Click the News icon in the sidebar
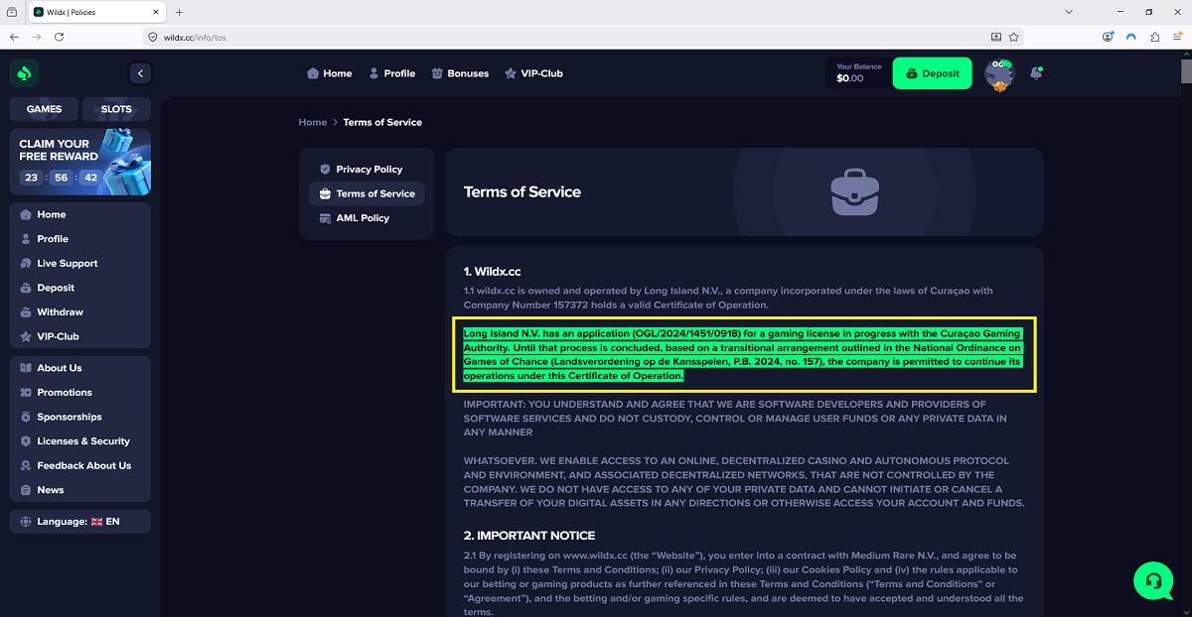Image resolution: width=1192 pixels, height=617 pixels. click(27, 490)
